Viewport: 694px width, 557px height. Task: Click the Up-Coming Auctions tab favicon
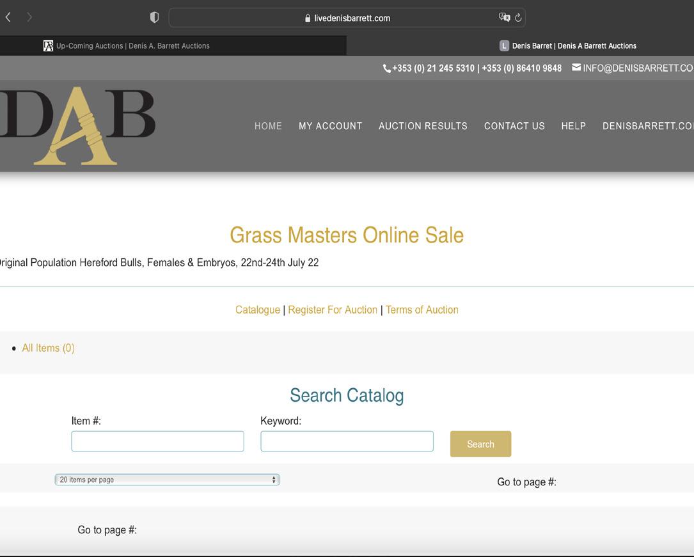[x=48, y=45]
